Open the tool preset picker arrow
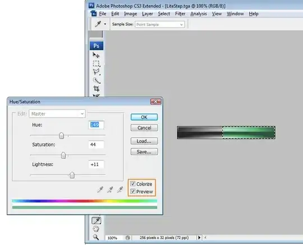Viewport: 303px width, 245px height. point(105,24)
